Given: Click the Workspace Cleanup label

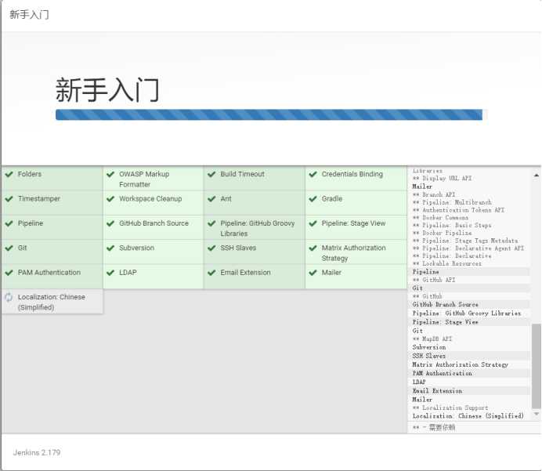Looking at the screenshot, I should coord(150,198).
